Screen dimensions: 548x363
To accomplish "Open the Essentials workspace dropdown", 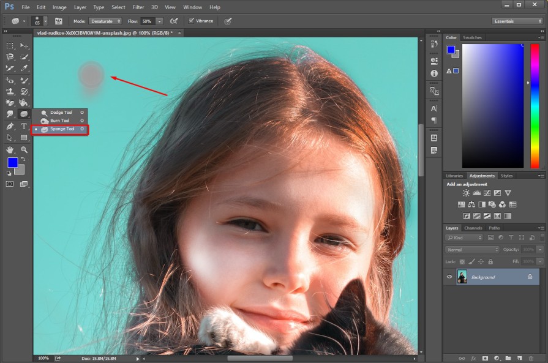I will click(517, 21).
